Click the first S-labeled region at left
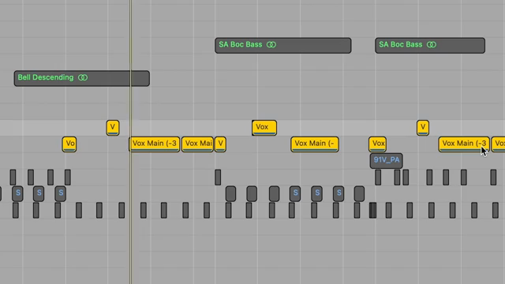Screen dimensions: 505x284 (17, 193)
